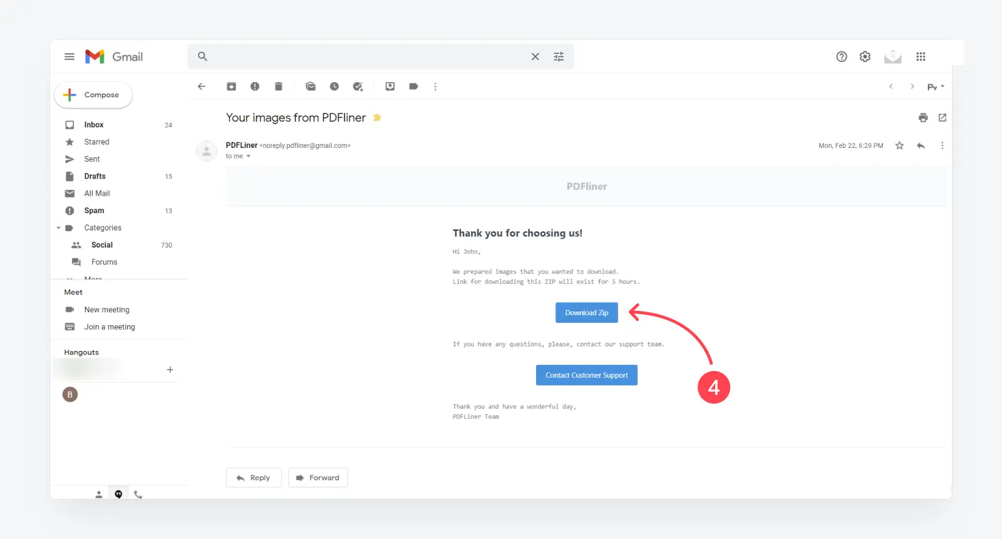Viewport: 1002px width, 539px height.
Task: Open the email in a new window
Action: 943,118
